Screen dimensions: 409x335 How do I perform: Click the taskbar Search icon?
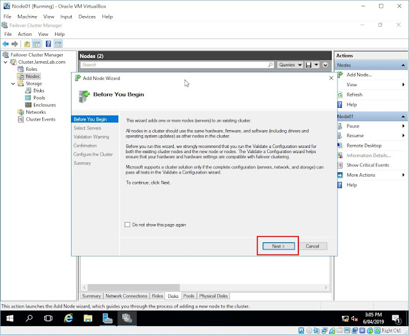click(29, 318)
